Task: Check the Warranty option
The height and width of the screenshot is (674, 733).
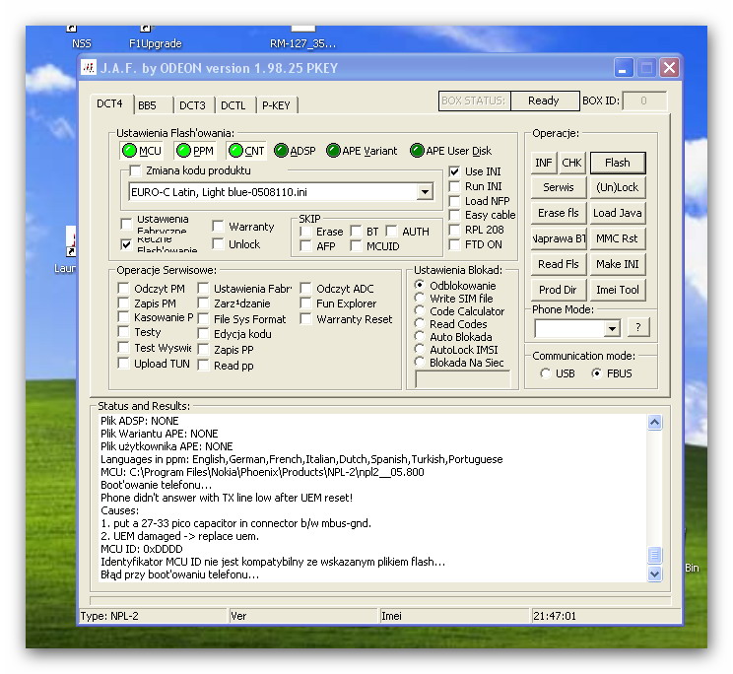Action: pyautogui.click(x=218, y=227)
